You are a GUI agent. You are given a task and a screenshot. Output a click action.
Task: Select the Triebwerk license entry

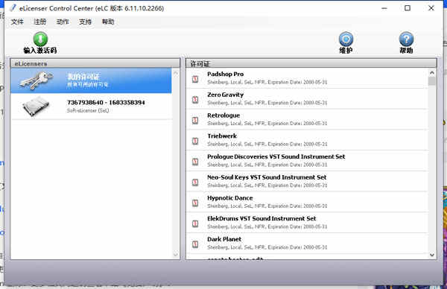(x=307, y=140)
